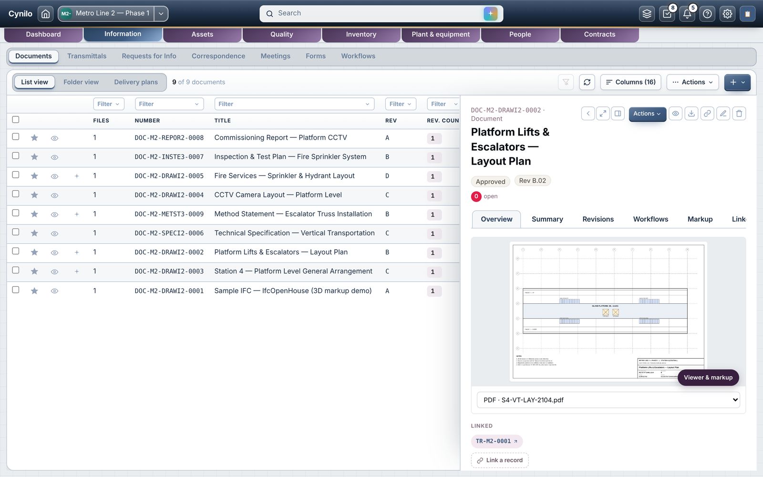Screen dimensions: 763x477
Task: Click the pencil edit icon in detail panel
Action: [723, 114]
